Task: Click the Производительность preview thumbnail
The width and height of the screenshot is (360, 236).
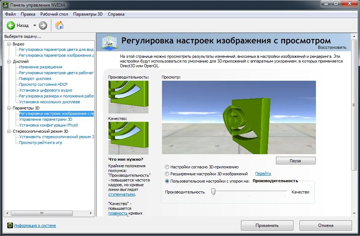Action: tap(128, 97)
